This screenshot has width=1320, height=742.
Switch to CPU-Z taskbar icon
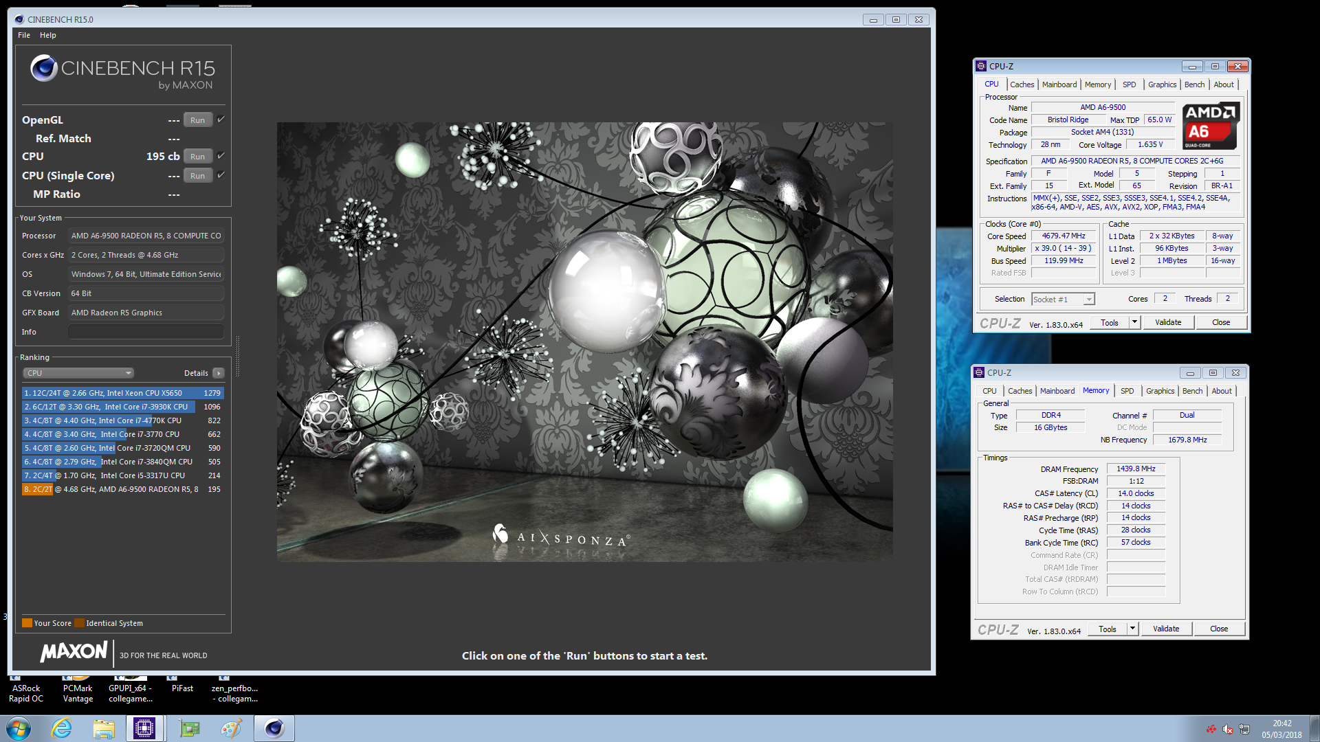click(144, 728)
